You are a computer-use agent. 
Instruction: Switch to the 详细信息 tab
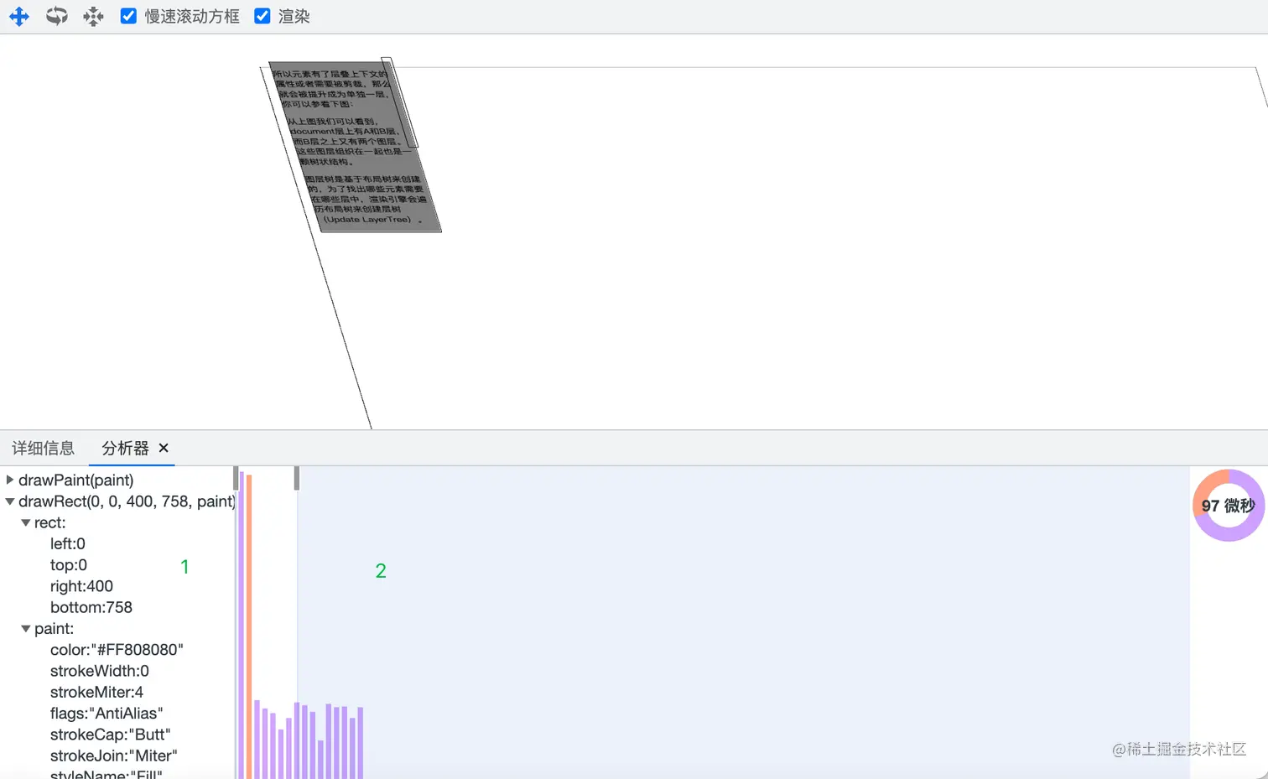pyautogui.click(x=44, y=448)
